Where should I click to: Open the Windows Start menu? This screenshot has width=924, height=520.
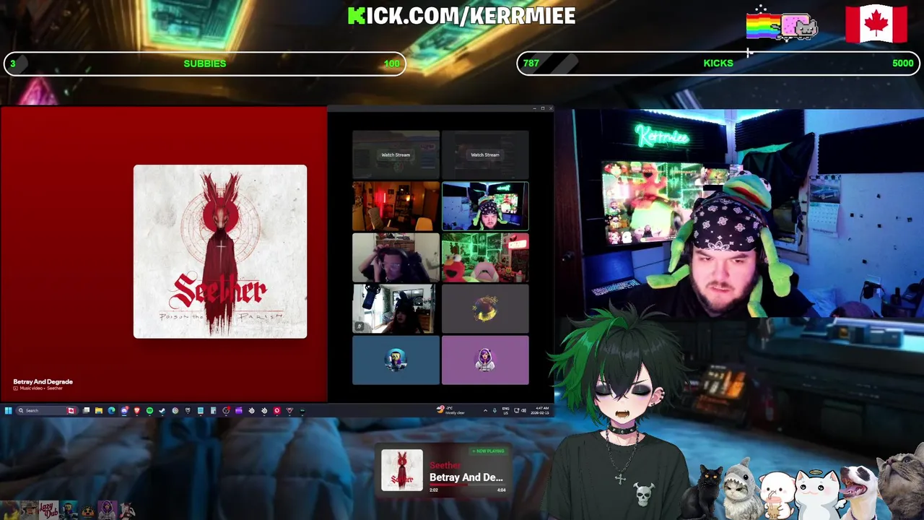(8, 410)
